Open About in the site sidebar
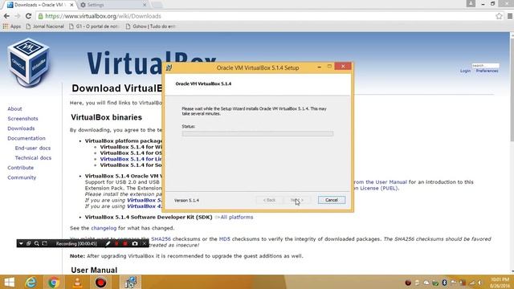This screenshot has width=514, height=289. point(14,109)
